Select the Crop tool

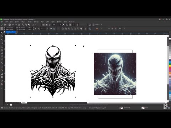(x=2, y=39)
